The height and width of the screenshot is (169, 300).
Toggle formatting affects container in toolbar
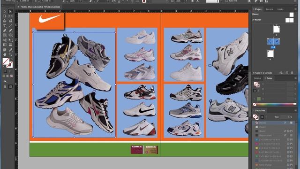(x=5, y=71)
